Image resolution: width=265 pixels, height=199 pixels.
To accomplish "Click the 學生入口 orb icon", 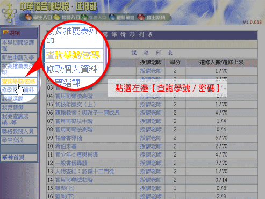I will [x=28, y=17].
